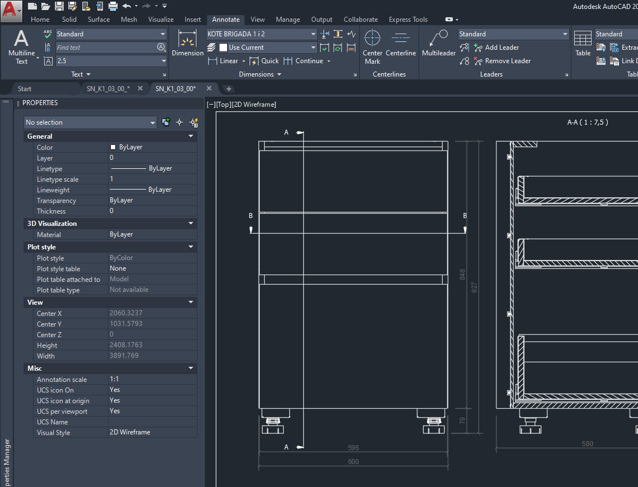Click the Dimension Inspect checkmark icon
The image size is (638, 487).
325,48
